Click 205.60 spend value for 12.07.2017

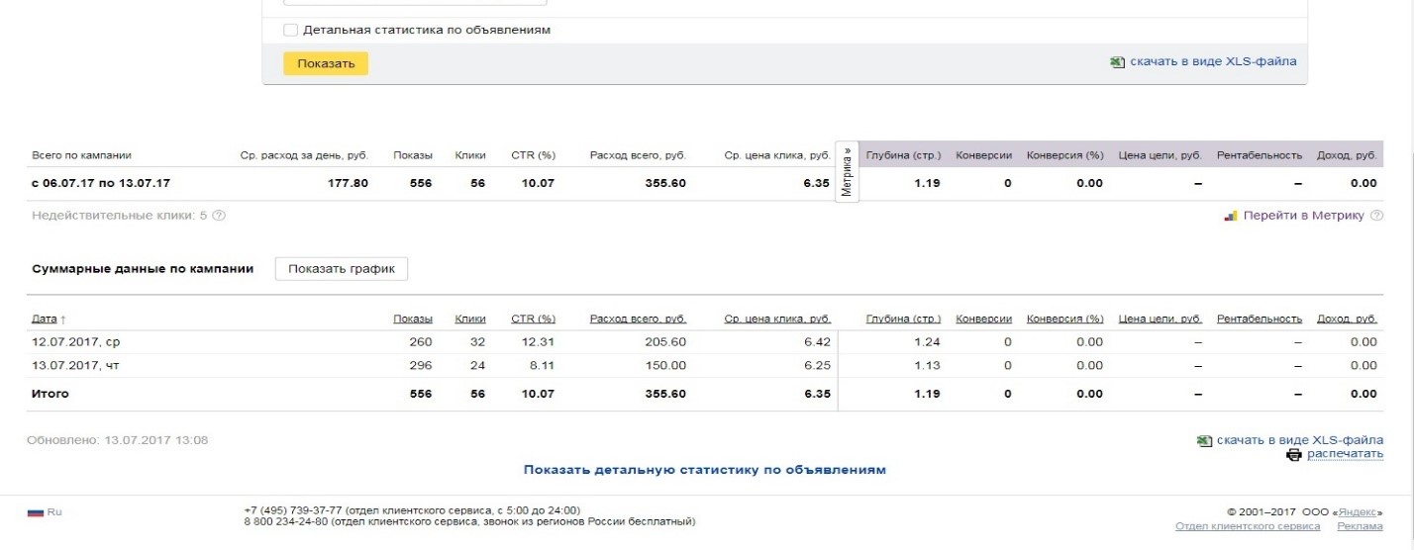664,342
